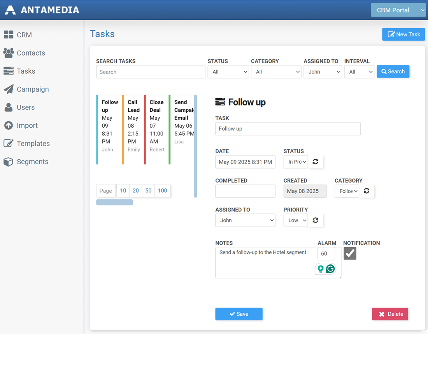Image resolution: width=428 pixels, height=382 pixels.
Task: Click the Grammarly icon in Notes field
Action: coord(330,269)
